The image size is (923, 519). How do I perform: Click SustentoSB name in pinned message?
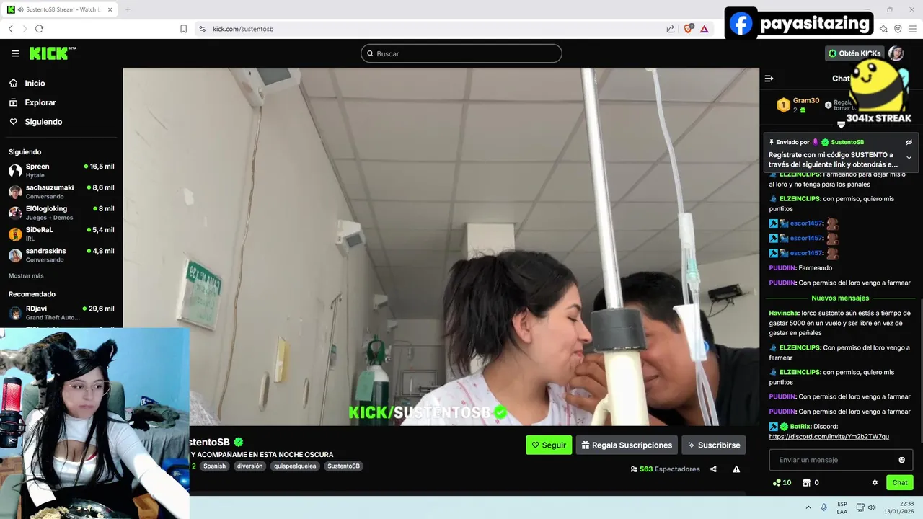tap(847, 142)
